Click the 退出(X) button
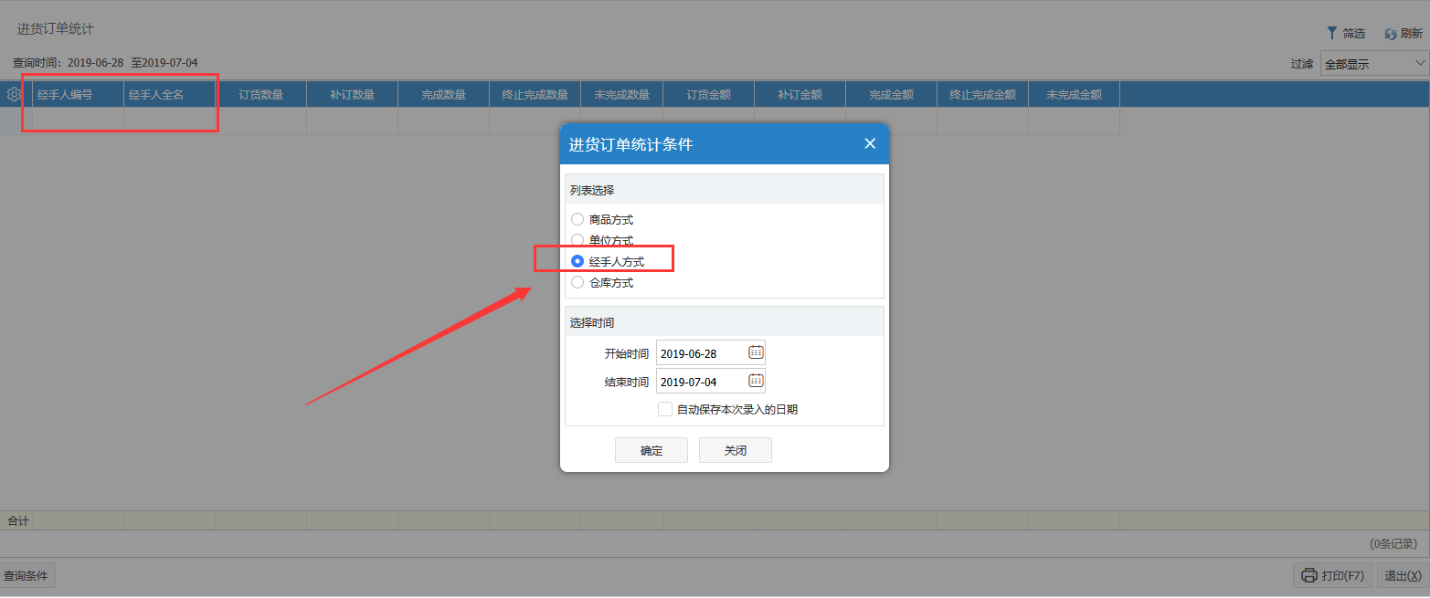Viewport: 1430px width, 598px height. [x=1403, y=575]
